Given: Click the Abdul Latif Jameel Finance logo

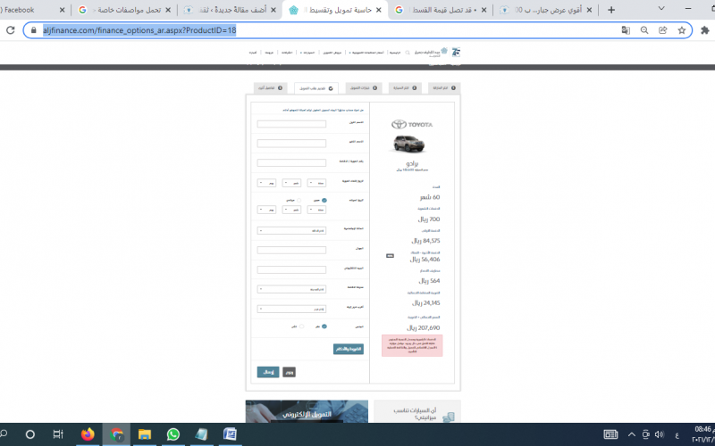Looking at the screenshot, I should [431, 53].
